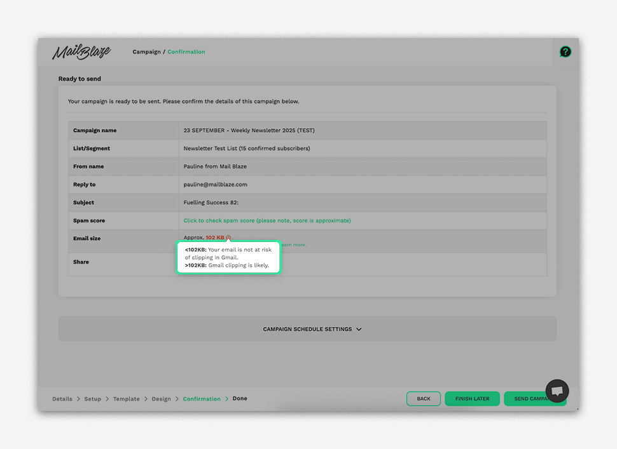Image resolution: width=617 pixels, height=449 pixels.
Task: Switch to the Template step
Action: point(127,399)
